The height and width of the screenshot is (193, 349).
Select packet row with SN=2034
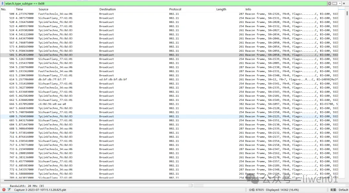pyautogui.click(x=169, y=34)
